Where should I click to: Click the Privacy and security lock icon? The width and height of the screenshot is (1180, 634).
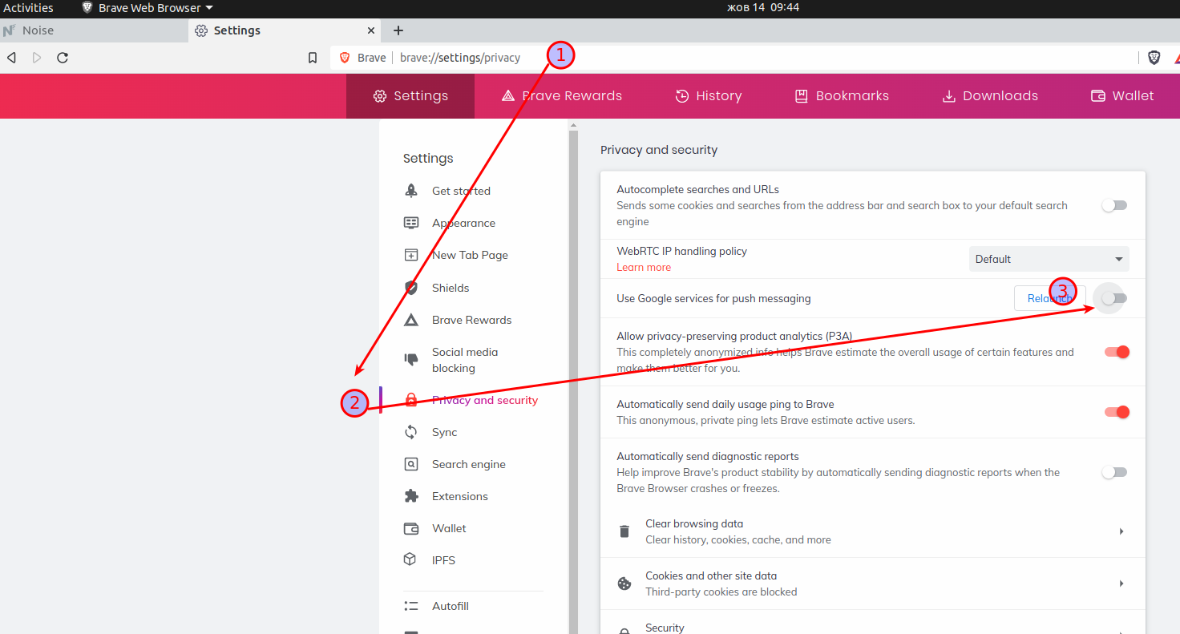(x=411, y=400)
